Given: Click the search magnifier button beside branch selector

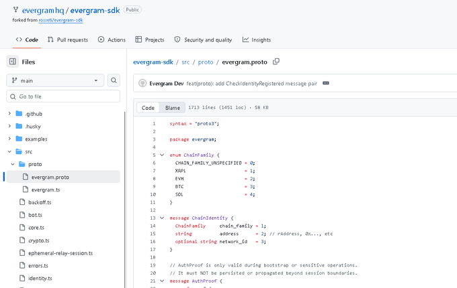Looking at the screenshot, I should pos(114,80).
